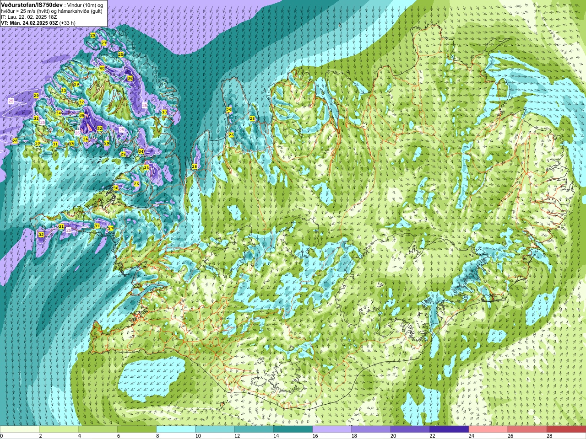Click the 24–26 m/s pink legend swatch

[x=488, y=429]
